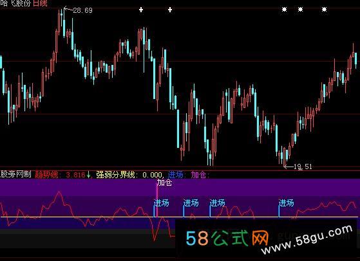
Task: Click the 加仓 signal above magenta line
Action: pyautogui.click(x=164, y=183)
